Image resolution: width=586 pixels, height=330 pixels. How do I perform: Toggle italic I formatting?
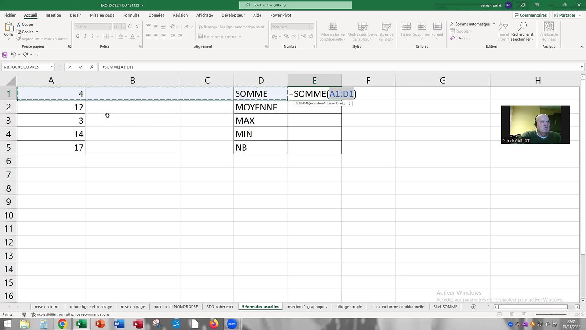[85, 37]
